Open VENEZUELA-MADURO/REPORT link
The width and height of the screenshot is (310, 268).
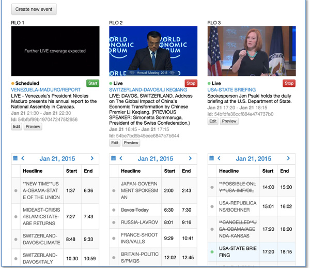[45, 90]
